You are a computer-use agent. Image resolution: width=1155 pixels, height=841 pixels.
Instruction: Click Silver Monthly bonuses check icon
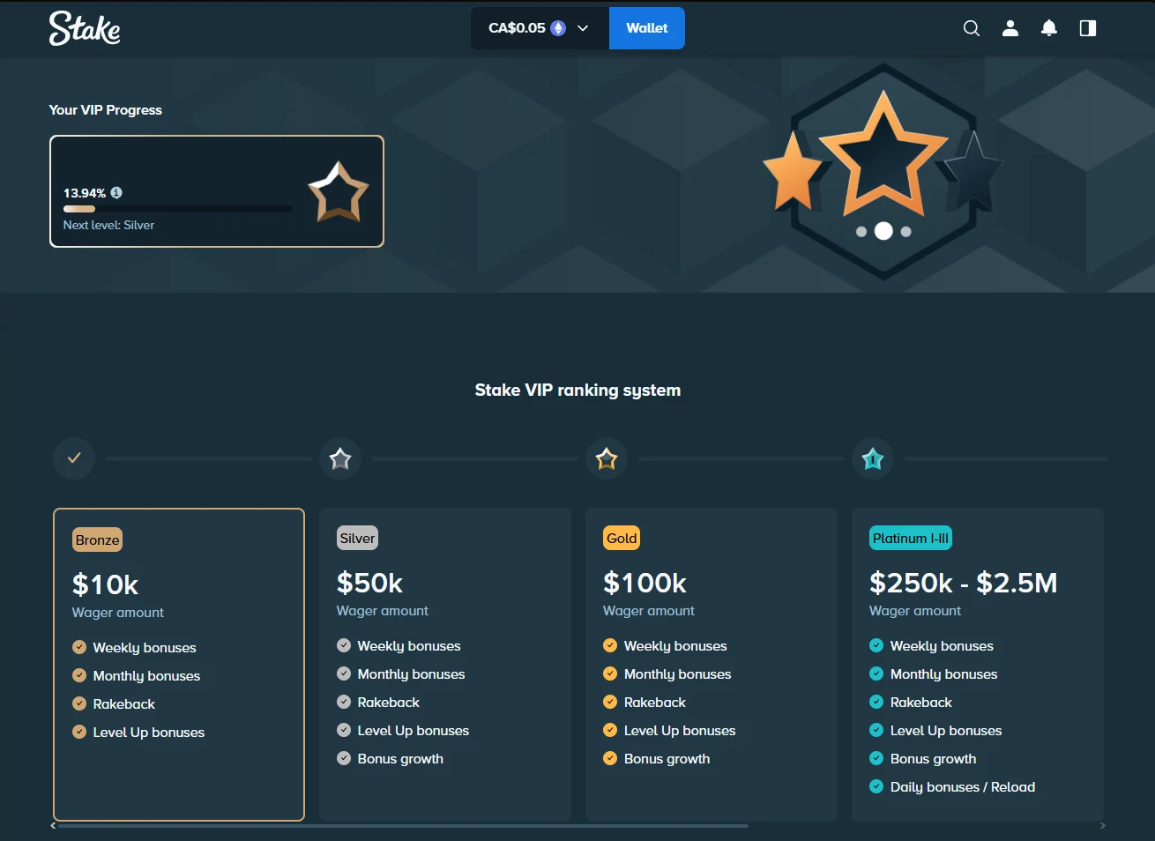pos(344,674)
